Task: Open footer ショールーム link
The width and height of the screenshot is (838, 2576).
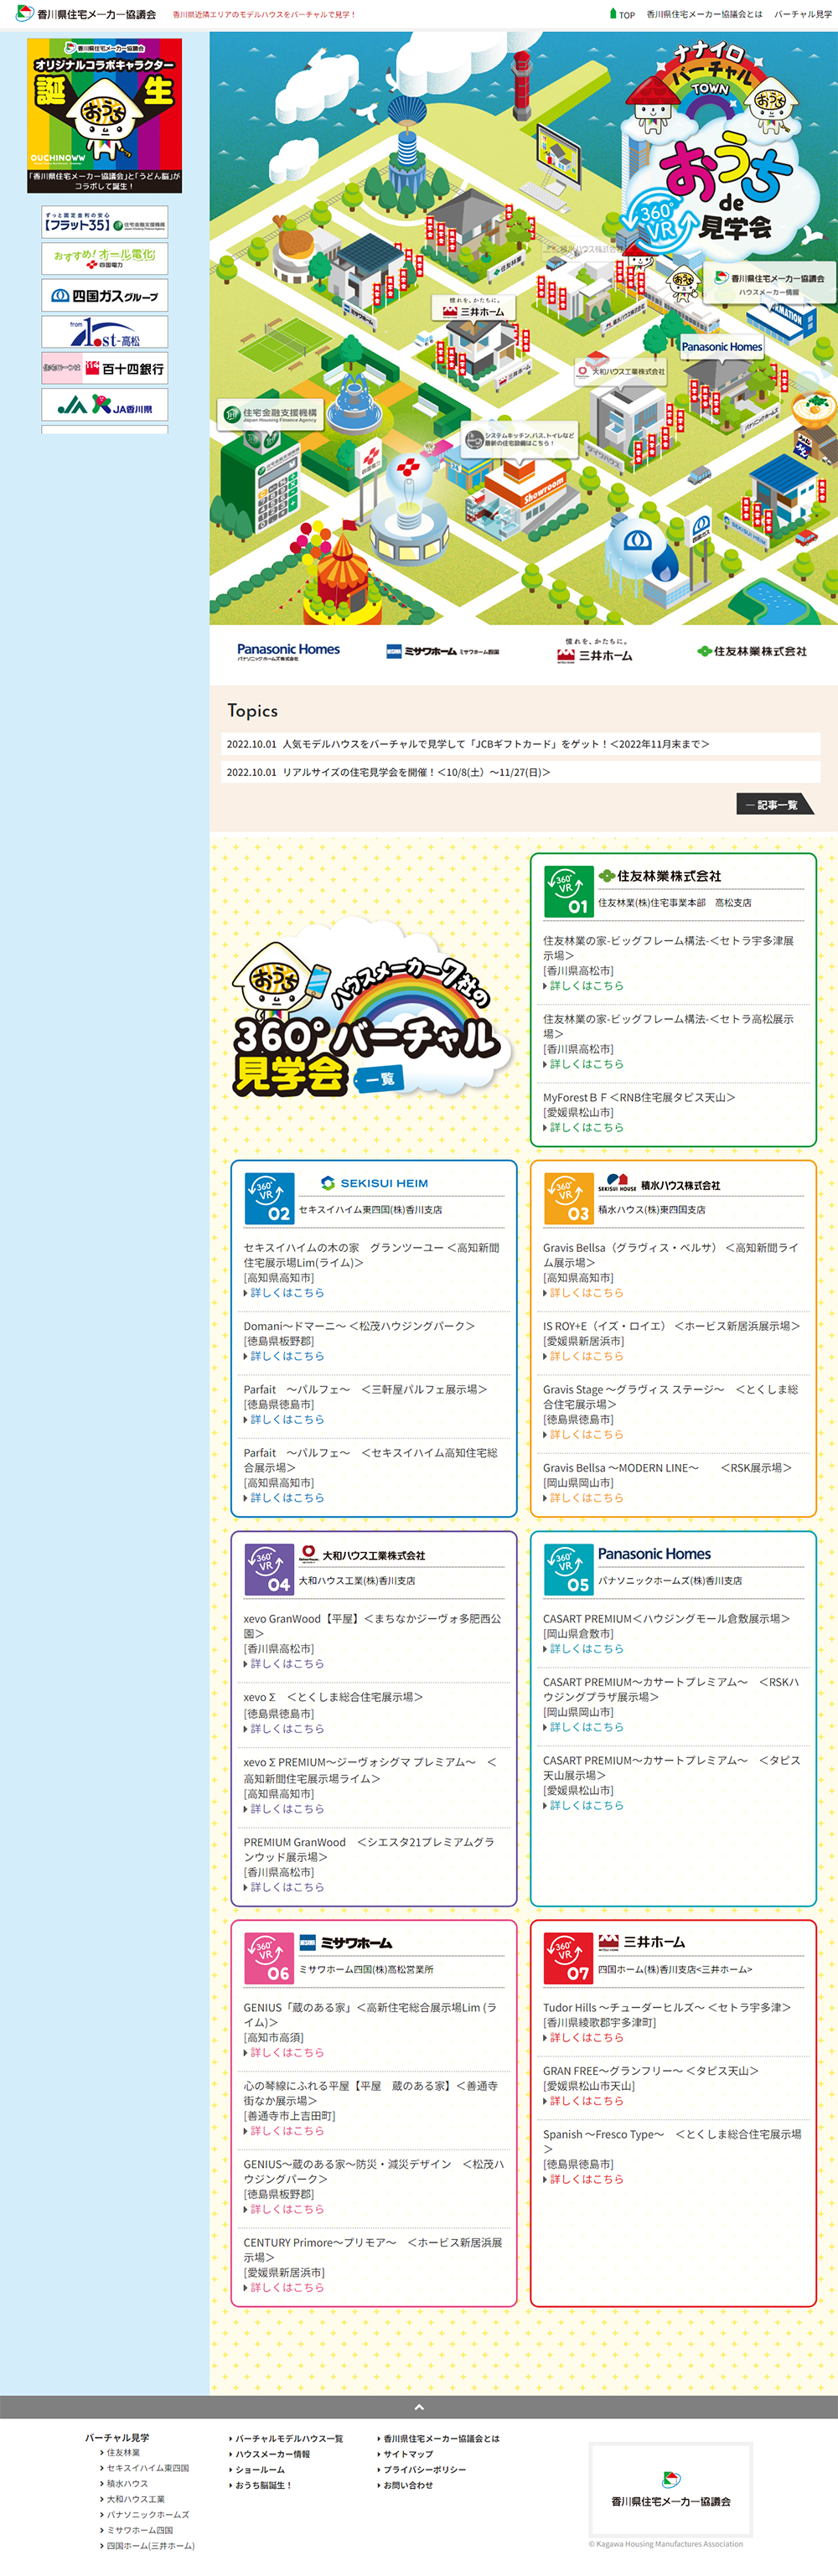Action: click(x=258, y=2470)
